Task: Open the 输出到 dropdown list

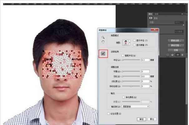Action: tap(135, 107)
